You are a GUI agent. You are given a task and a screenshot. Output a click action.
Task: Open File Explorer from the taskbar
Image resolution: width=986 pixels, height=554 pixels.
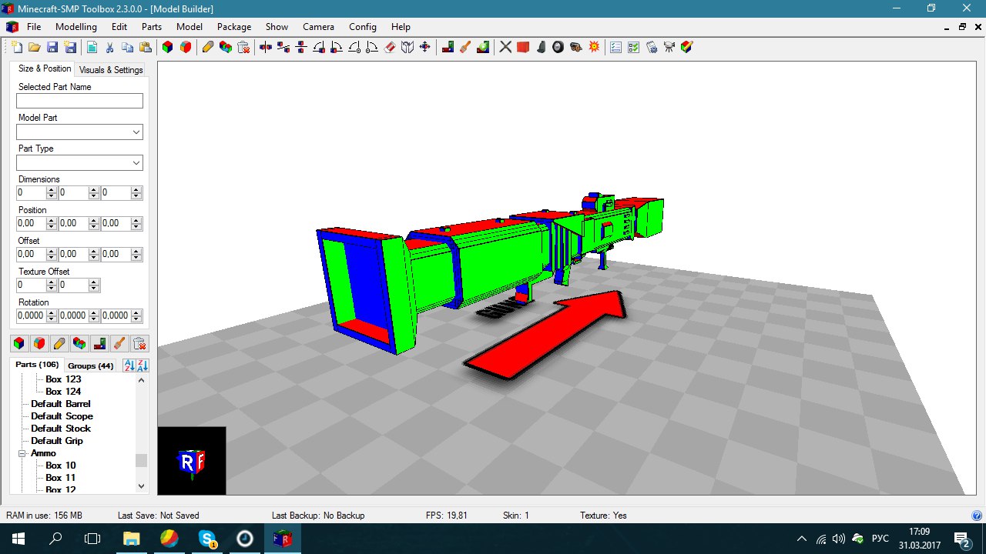tap(132, 539)
